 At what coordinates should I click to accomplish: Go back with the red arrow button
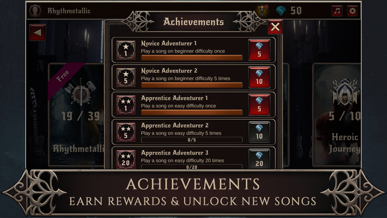38,33
